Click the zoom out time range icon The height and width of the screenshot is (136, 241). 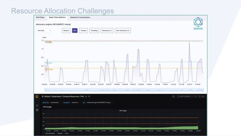[195, 96]
